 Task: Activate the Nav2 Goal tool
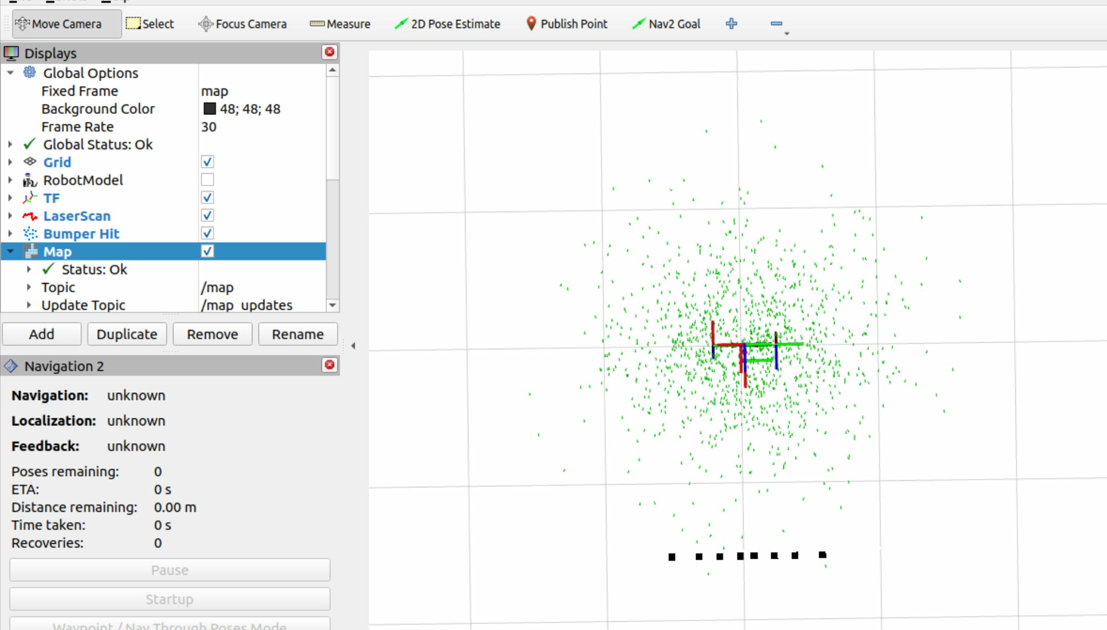point(667,24)
